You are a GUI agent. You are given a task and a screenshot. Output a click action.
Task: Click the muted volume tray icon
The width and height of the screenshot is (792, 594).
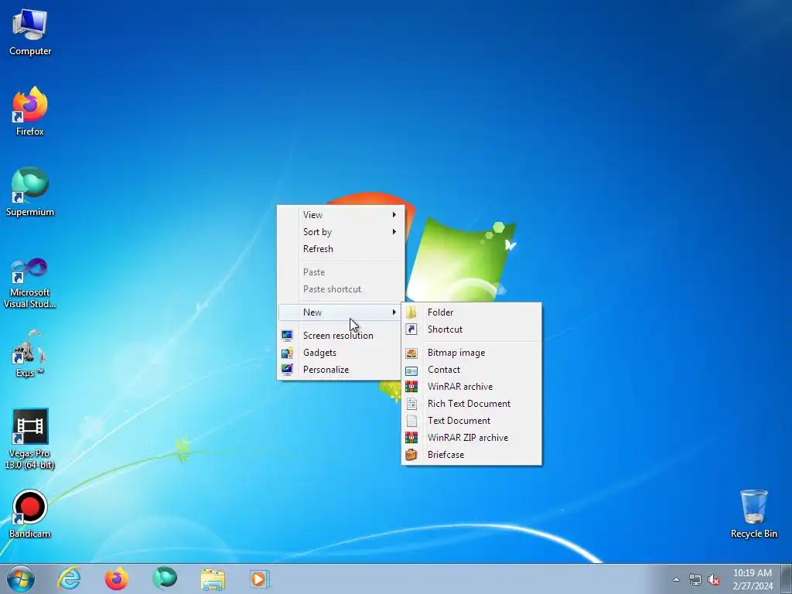pyautogui.click(x=714, y=579)
